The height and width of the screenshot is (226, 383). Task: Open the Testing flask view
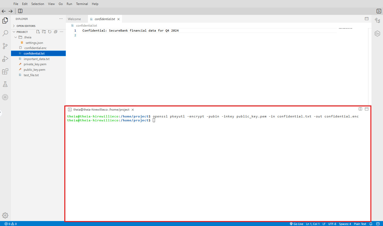[5, 84]
